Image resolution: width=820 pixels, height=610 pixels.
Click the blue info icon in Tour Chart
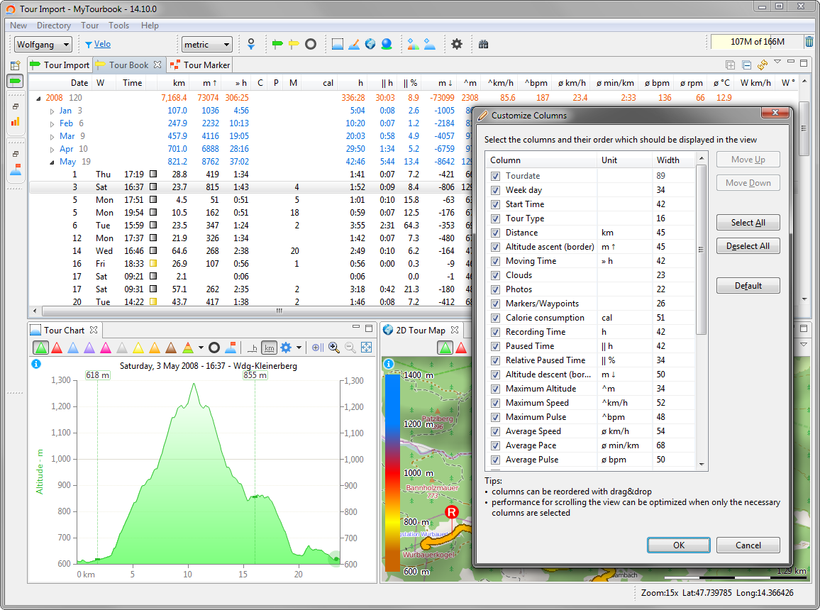click(36, 364)
